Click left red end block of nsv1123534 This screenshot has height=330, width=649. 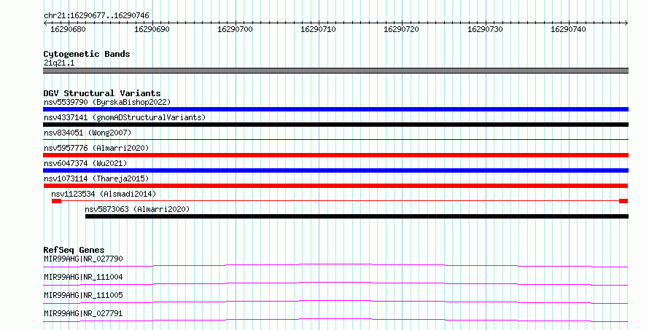(x=56, y=201)
